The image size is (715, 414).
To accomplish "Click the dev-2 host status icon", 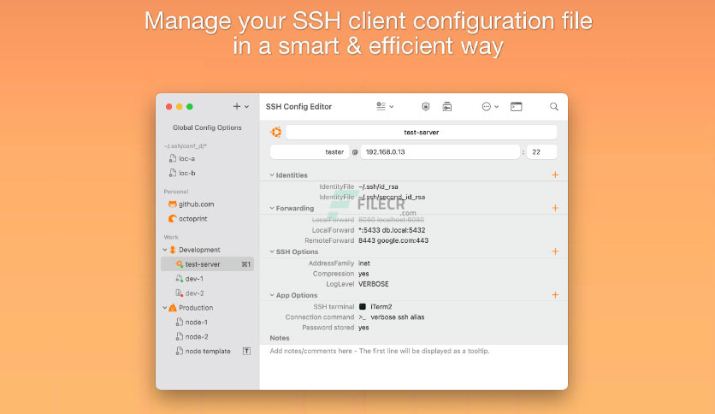I will tap(180, 293).
